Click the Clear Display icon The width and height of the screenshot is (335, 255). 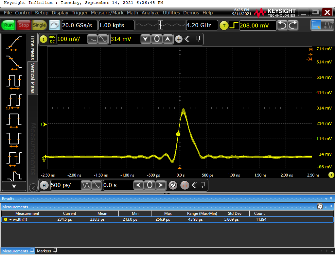55,25
